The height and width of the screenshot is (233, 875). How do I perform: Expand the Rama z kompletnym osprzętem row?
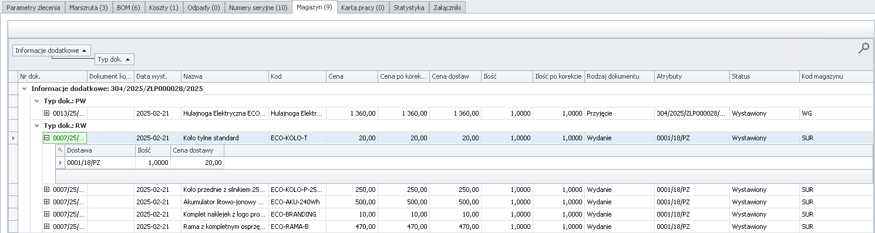[x=48, y=227]
